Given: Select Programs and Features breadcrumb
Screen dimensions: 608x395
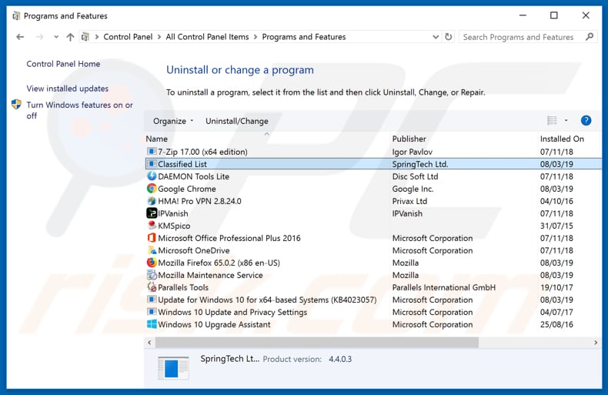Looking at the screenshot, I should pyautogui.click(x=303, y=37).
